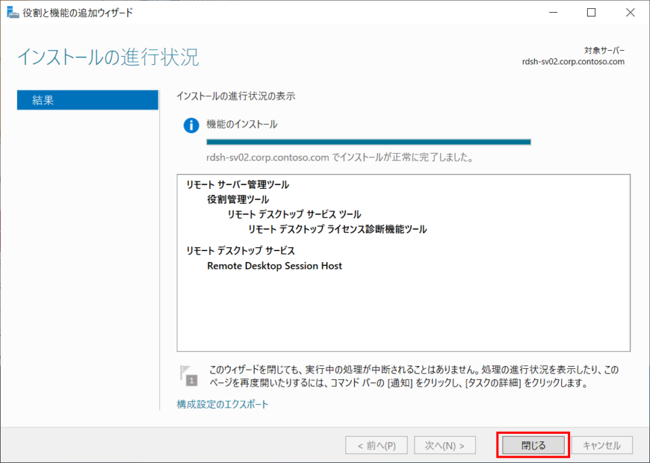Select the 結果 step in the sidebar
The width and height of the screenshot is (650, 463).
pyautogui.click(x=87, y=100)
